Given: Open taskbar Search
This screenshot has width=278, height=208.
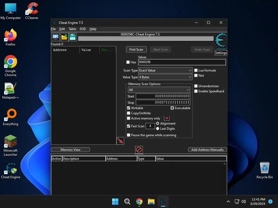Looking at the screenshot, I should [127, 201].
